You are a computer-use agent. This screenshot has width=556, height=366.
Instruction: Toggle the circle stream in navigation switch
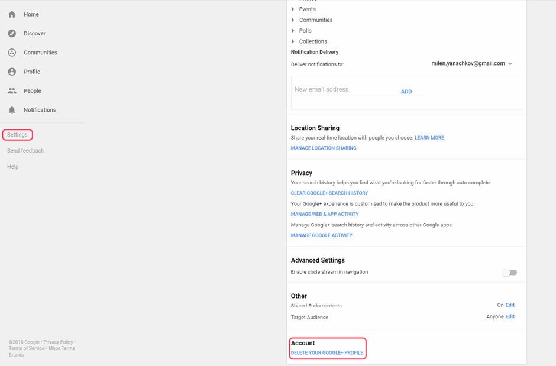pos(509,273)
